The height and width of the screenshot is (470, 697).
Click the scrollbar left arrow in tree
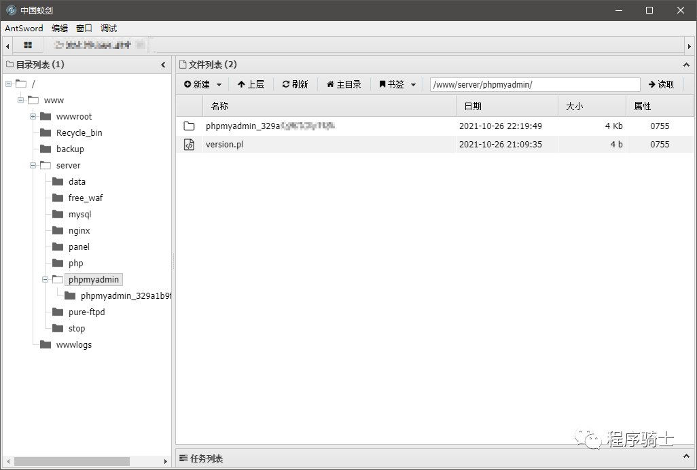[7, 462]
